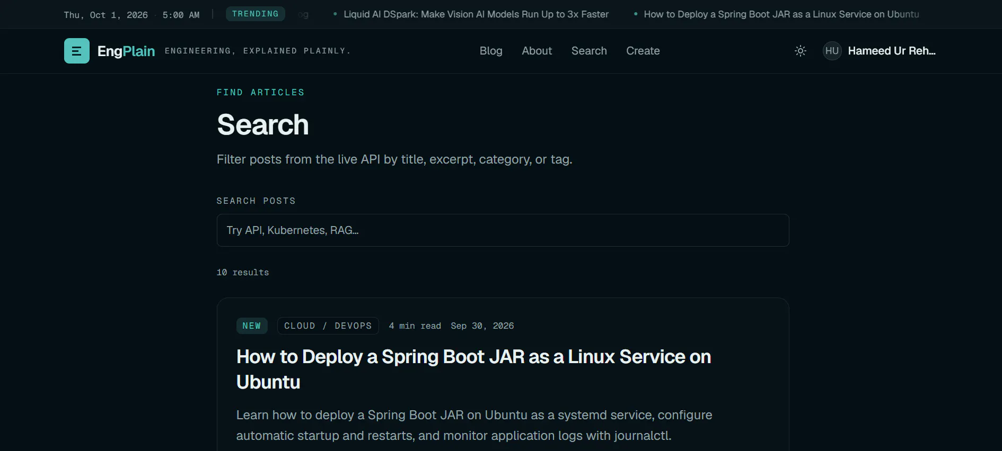This screenshot has width=1002, height=451.
Task: Click the 'Thu, Oct 1, 2026' date
Action: [x=106, y=15]
